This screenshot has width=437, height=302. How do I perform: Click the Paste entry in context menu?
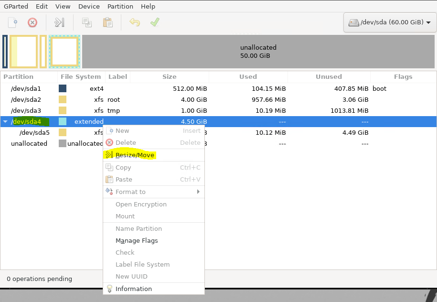tap(154, 179)
